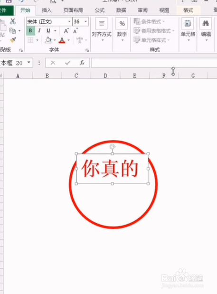This screenshot has height=294, width=217.
Task: Open the green 文件 File menu
Action: tap(6, 10)
